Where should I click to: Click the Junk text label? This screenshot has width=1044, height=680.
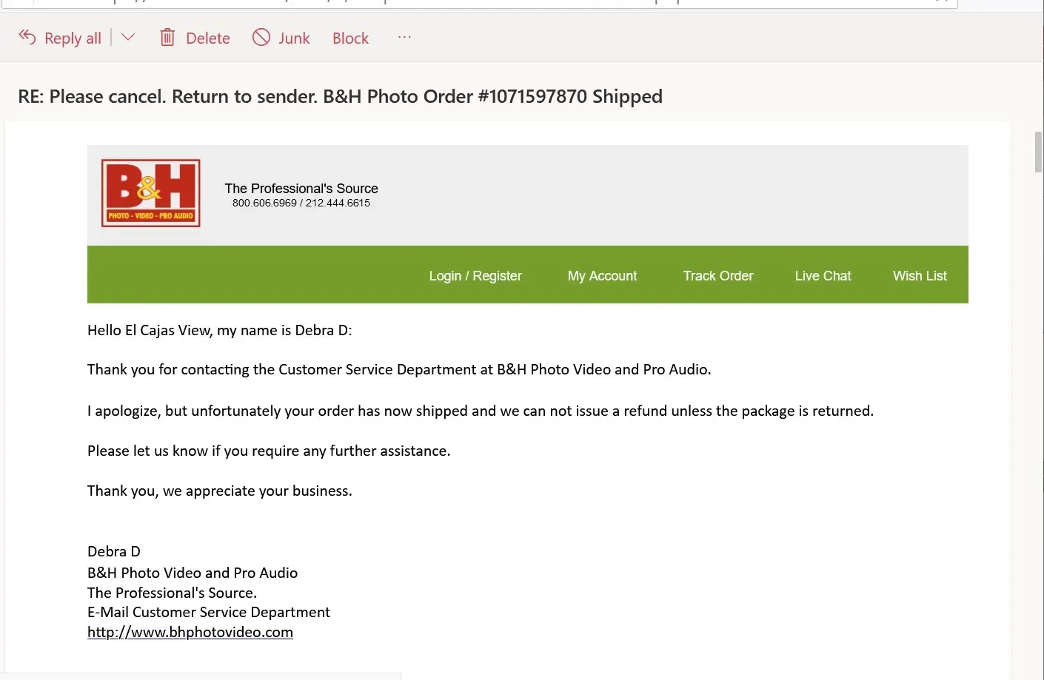point(294,38)
